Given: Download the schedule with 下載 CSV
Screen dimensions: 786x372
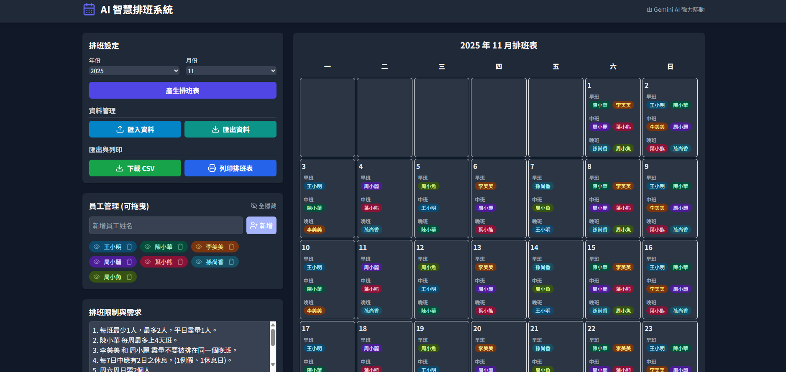Looking at the screenshot, I should tap(135, 168).
